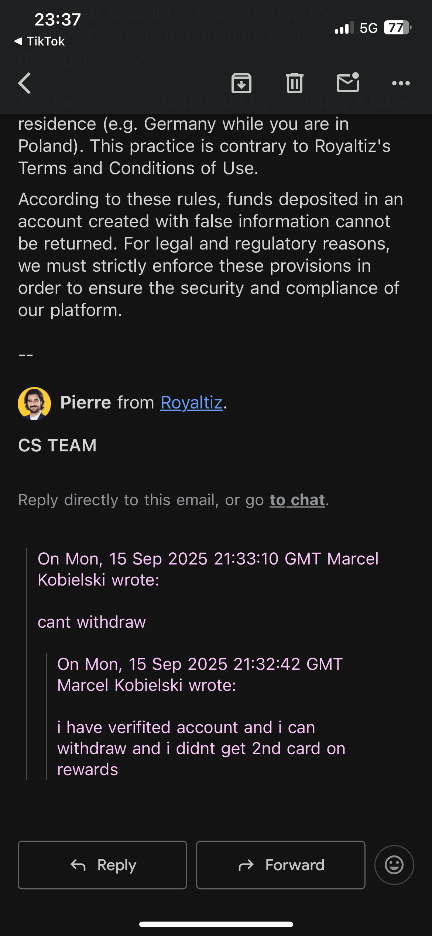Tap the quoted header dated 21:33:10 GMT

pyautogui.click(x=208, y=569)
